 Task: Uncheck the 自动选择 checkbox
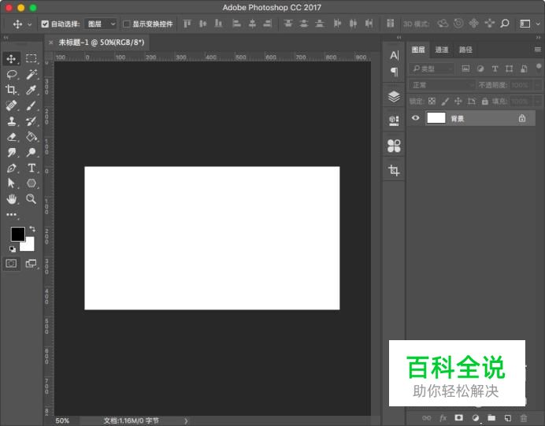point(44,24)
